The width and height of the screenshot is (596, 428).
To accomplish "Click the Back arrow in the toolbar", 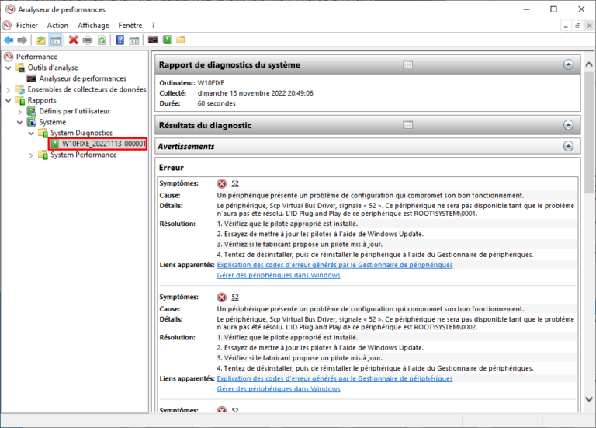I will tap(9, 40).
